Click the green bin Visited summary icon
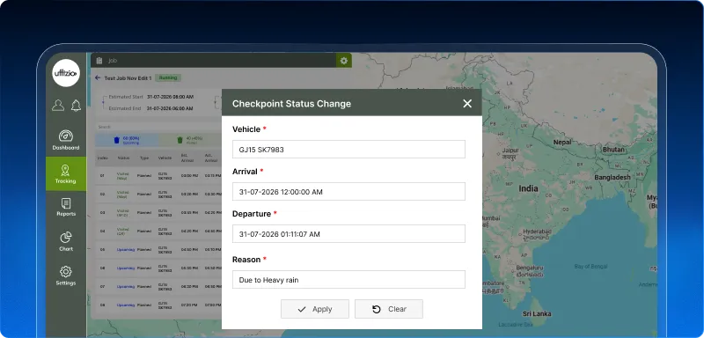The height and width of the screenshot is (338, 704). (180, 140)
